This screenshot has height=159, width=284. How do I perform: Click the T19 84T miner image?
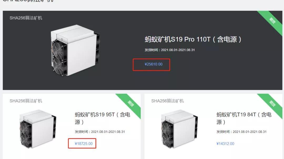[x=180, y=129]
